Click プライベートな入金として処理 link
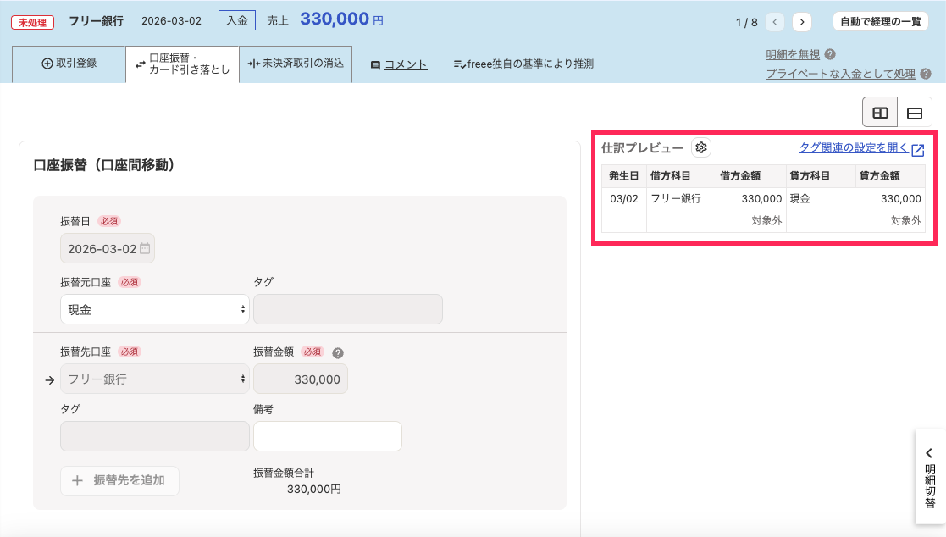946x537 pixels. click(840, 74)
